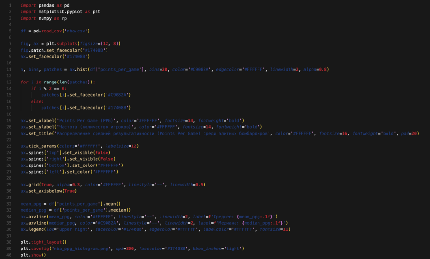This screenshot has width=430, height=259.
Task: Click the 'if i % 2 == 0:' statement
Action: [49, 88]
